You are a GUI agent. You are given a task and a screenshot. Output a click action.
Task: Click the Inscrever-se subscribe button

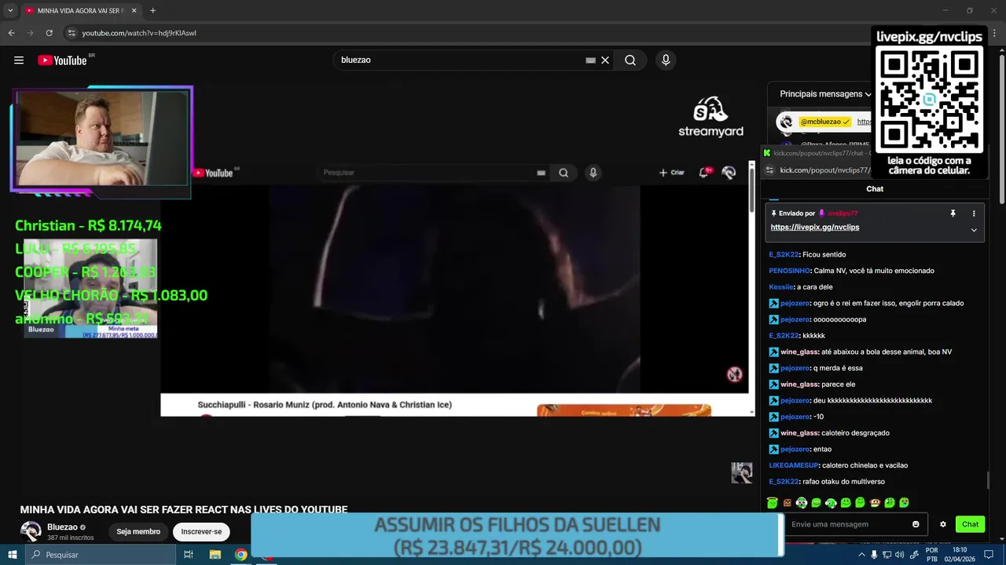pyautogui.click(x=201, y=532)
